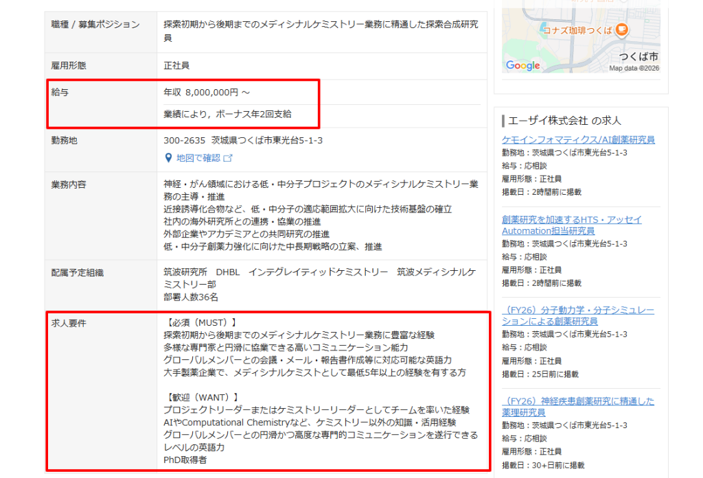Click the 雇用形態 row label

coord(68,66)
